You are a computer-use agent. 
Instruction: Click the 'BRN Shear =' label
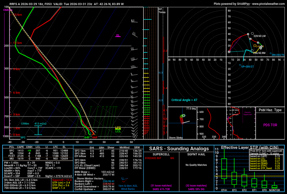coord(82,172)
